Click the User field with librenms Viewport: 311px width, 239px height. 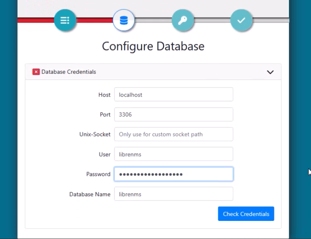(173, 154)
